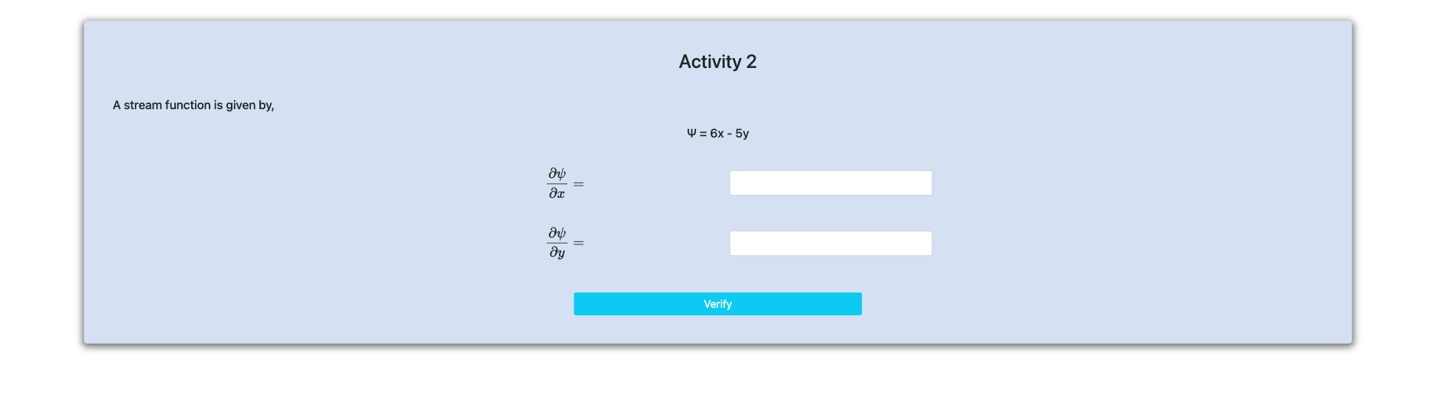Viewport: 1437px width, 417px height.
Task: Click the ∂y denominator in the second fraction
Action: click(x=557, y=253)
